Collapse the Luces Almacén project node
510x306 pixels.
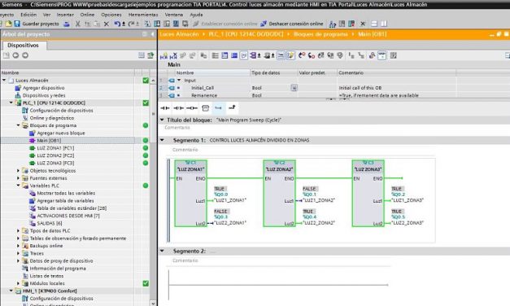[4, 80]
